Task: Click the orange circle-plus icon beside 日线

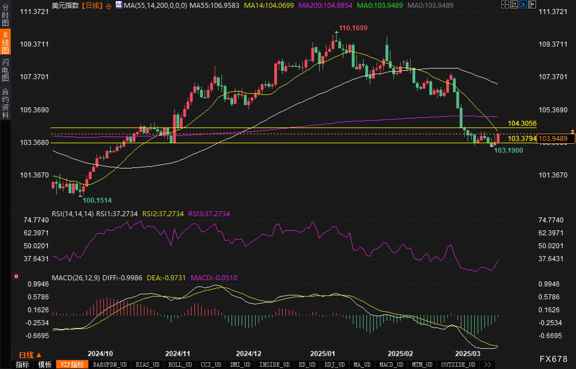Action: 108,6
